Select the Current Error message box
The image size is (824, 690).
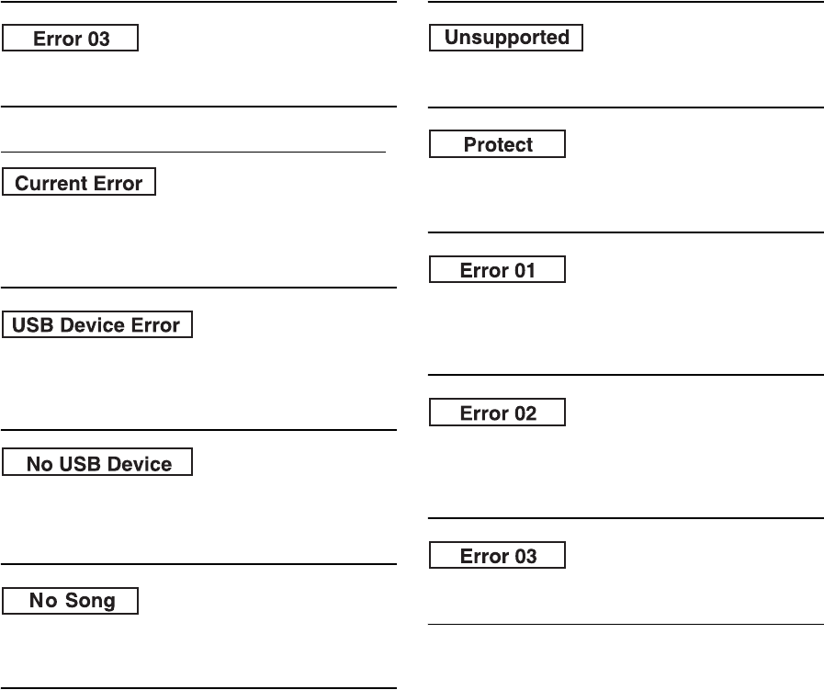(79, 183)
